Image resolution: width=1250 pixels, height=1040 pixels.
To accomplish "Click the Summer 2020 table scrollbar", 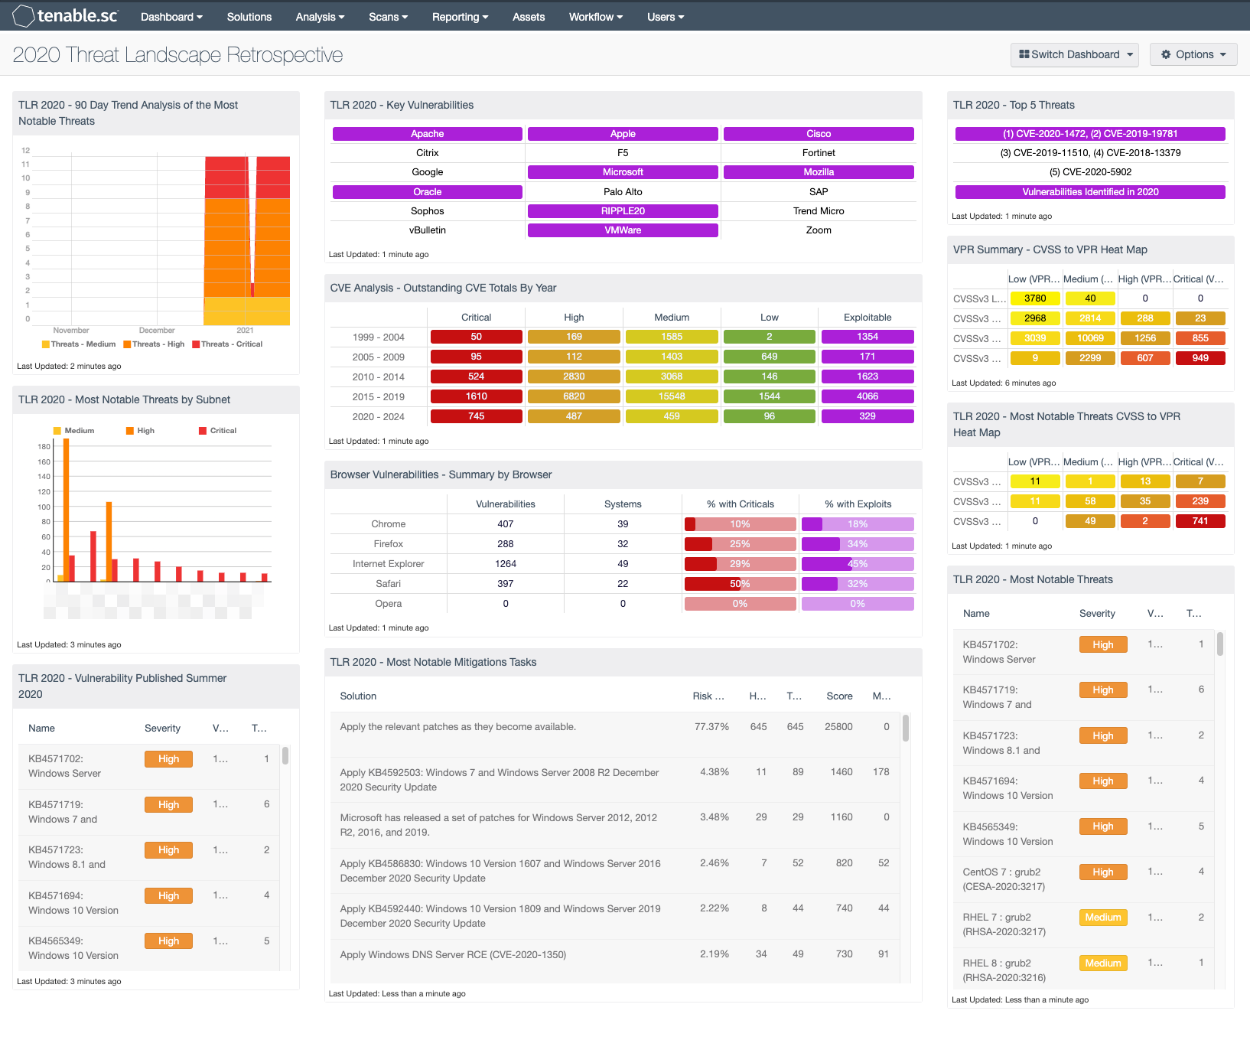I will pyautogui.click(x=285, y=756).
